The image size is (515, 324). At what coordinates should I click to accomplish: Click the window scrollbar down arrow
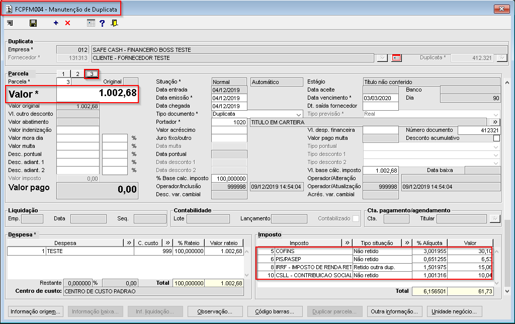point(507,291)
